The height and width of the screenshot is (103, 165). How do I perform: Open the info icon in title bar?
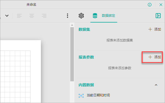pyautogui.click(x=150, y=5)
